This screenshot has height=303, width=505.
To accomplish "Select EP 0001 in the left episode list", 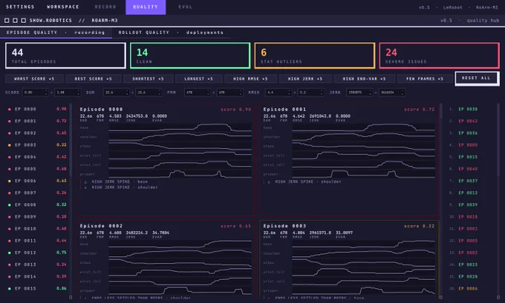I will pos(37,121).
